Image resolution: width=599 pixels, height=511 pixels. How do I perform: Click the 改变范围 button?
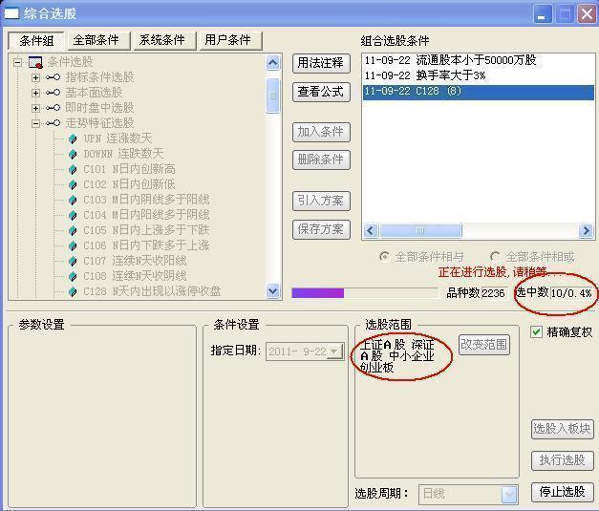[x=484, y=345]
